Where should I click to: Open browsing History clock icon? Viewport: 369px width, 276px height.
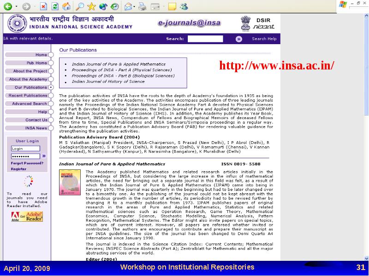click(x=114, y=6)
